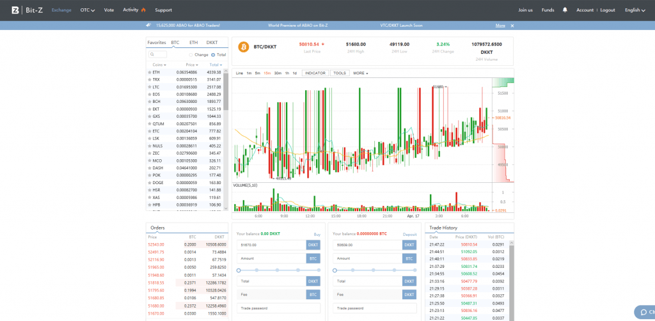This screenshot has height=321, width=655.
Task: Click the INDICATOR button
Action: pos(315,73)
